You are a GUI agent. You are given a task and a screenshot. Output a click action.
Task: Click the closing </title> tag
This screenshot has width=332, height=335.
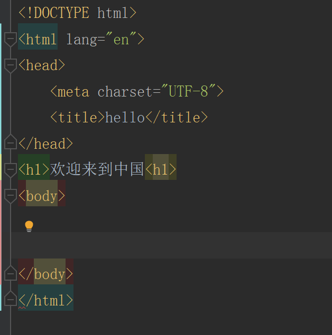tap(177, 117)
